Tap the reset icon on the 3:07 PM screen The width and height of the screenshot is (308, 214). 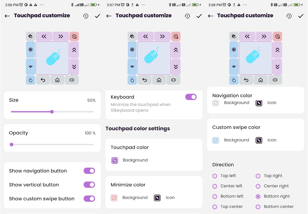(x=187, y=16)
